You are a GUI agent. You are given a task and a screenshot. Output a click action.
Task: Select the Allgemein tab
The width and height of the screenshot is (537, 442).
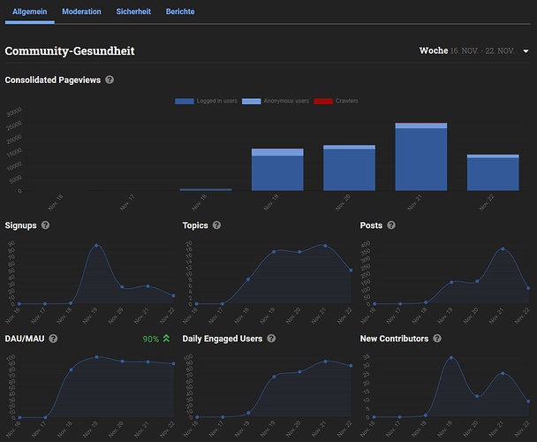tap(31, 11)
